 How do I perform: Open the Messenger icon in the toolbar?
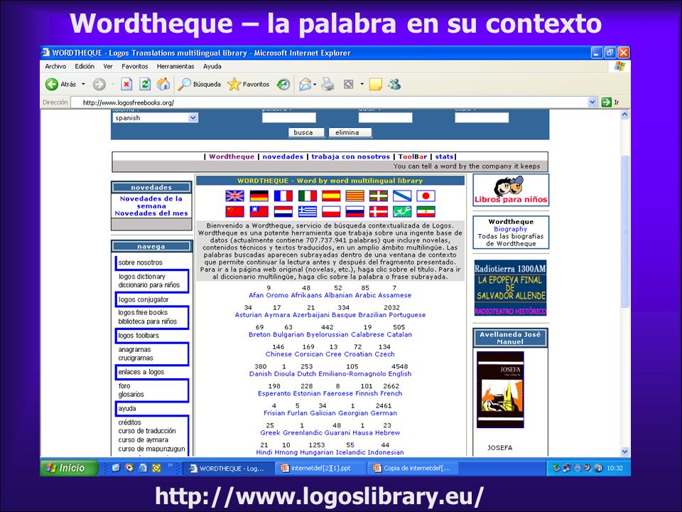[x=394, y=84]
